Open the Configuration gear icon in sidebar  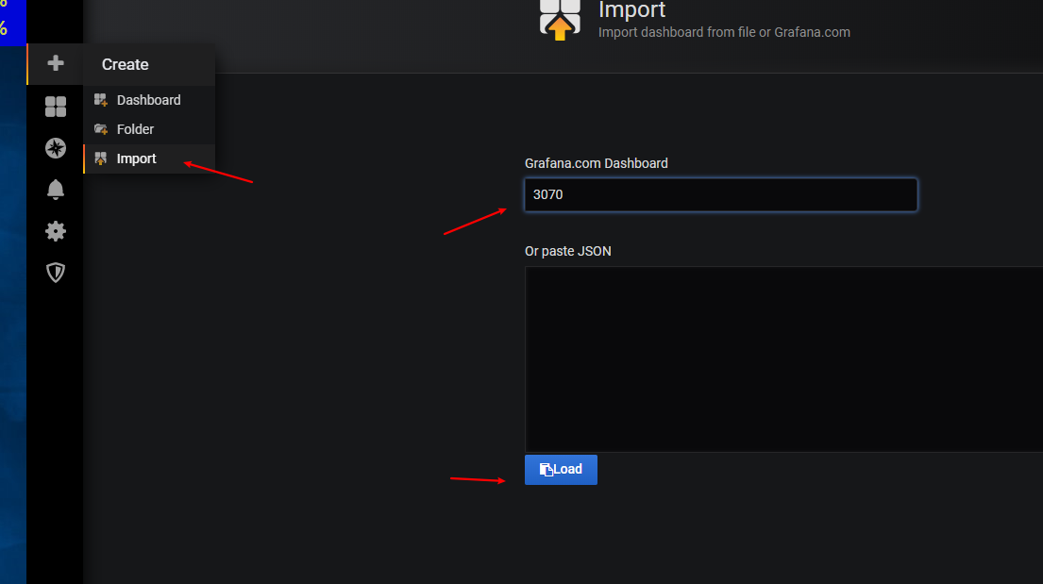56,231
